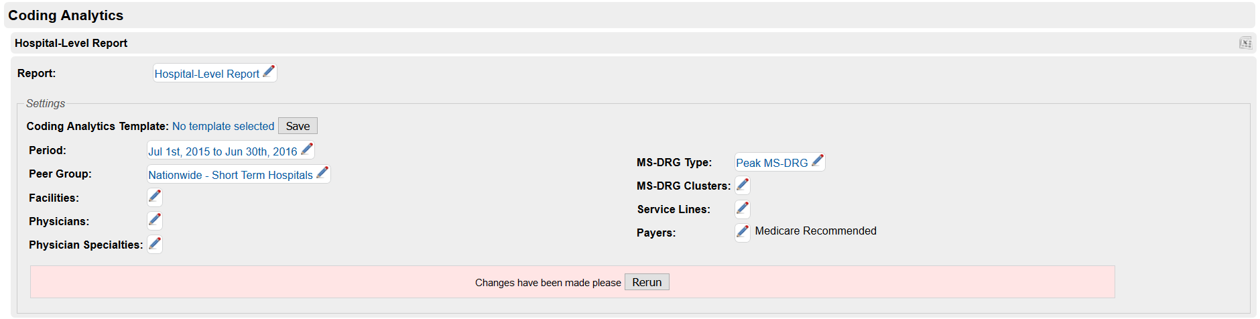The height and width of the screenshot is (319, 1260).
Task: Open the MS-DRG Clusters edit pencil
Action: coord(743,184)
